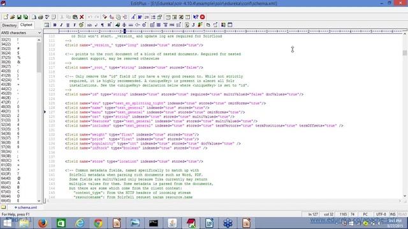Click editor vertical scrollbar down arrow
This screenshot has height=229, width=408.
point(405,196)
